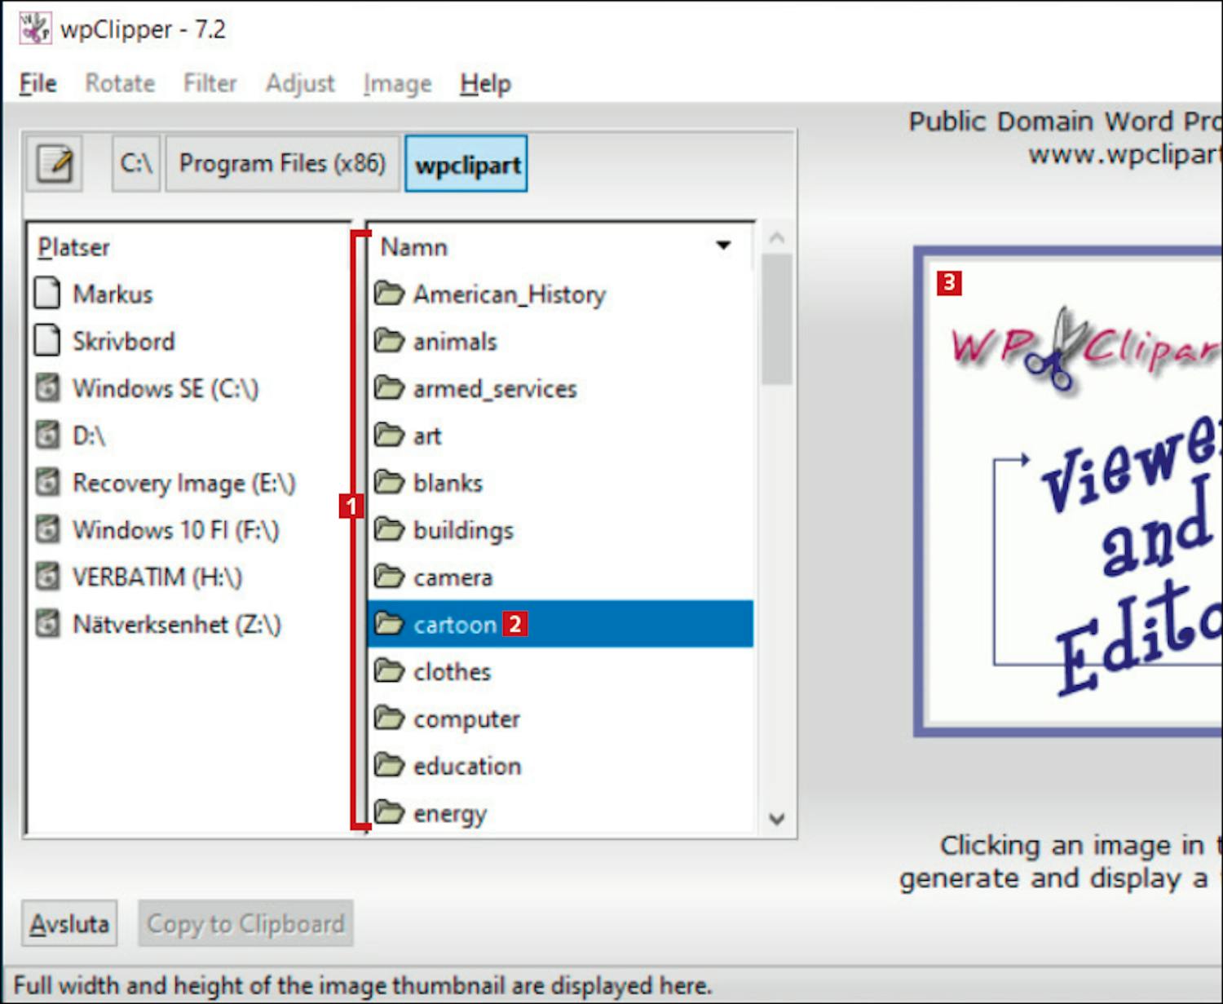Click the Markus home folder icon
The width and height of the screenshot is (1223, 1004).
(x=47, y=294)
